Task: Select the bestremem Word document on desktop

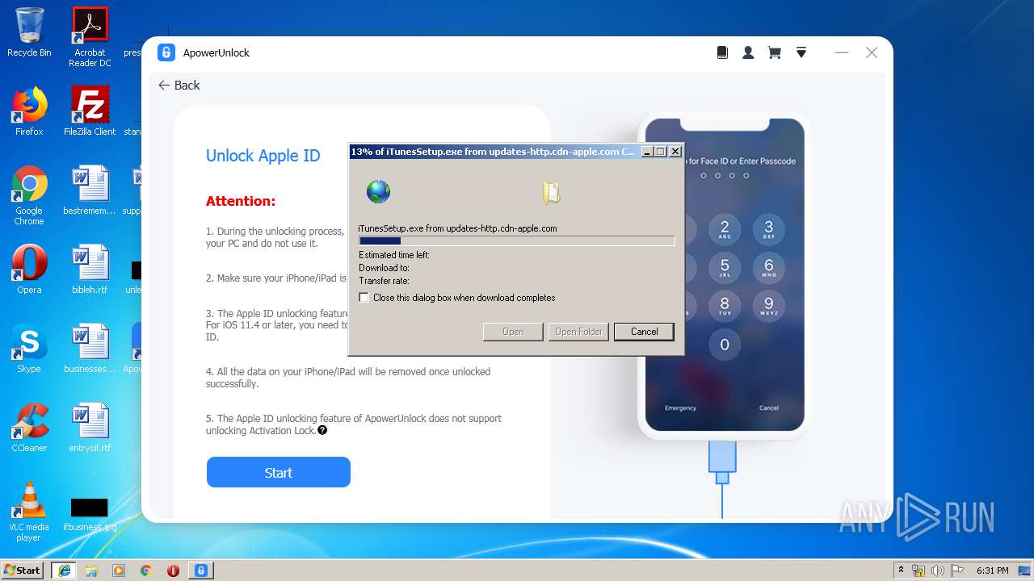Action: (x=90, y=190)
